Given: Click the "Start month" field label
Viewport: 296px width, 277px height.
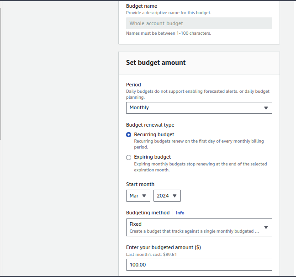Looking at the screenshot, I should (140, 184).
